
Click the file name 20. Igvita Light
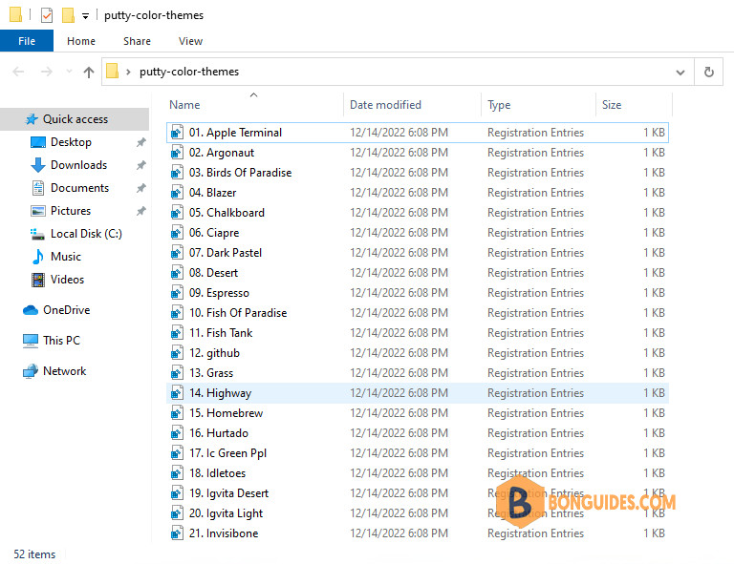(226, 513)
